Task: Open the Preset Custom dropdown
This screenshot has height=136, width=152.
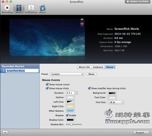Action: coord(67,74)
